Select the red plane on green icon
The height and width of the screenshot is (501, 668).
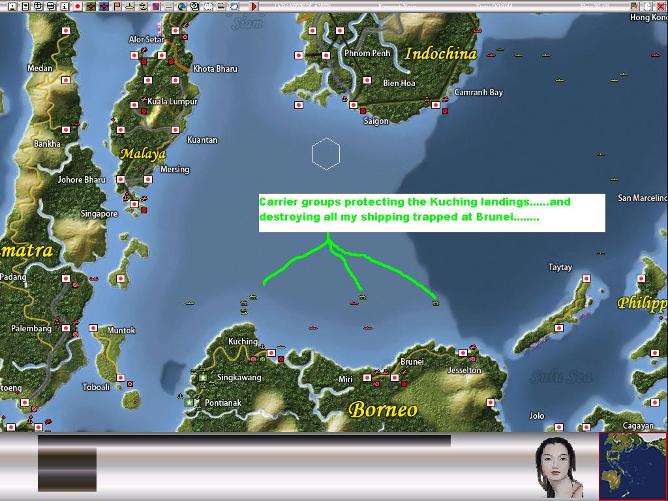(x=91, y=7)
